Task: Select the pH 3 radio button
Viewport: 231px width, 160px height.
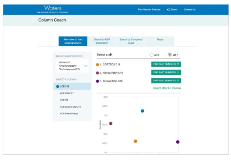Action: tap(151, 55)
